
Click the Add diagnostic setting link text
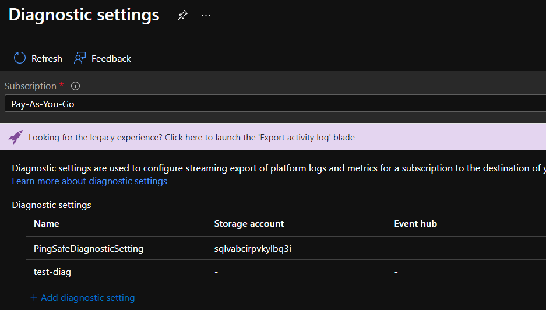(x=87, y=298)
